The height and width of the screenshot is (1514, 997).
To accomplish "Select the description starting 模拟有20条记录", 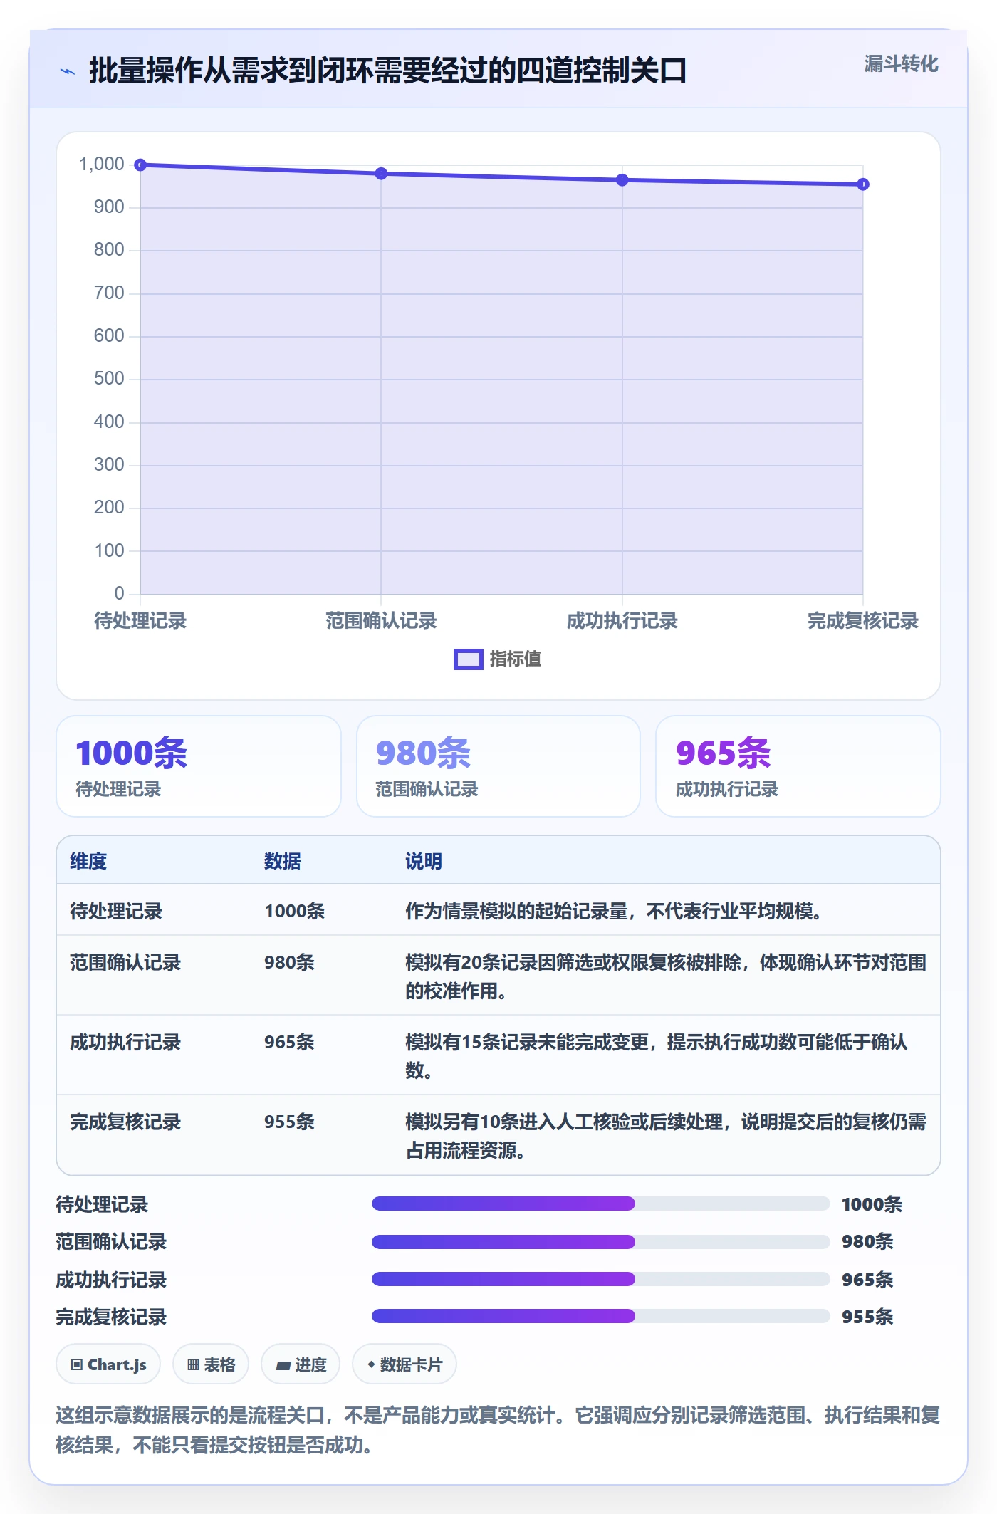I will 666,976.
